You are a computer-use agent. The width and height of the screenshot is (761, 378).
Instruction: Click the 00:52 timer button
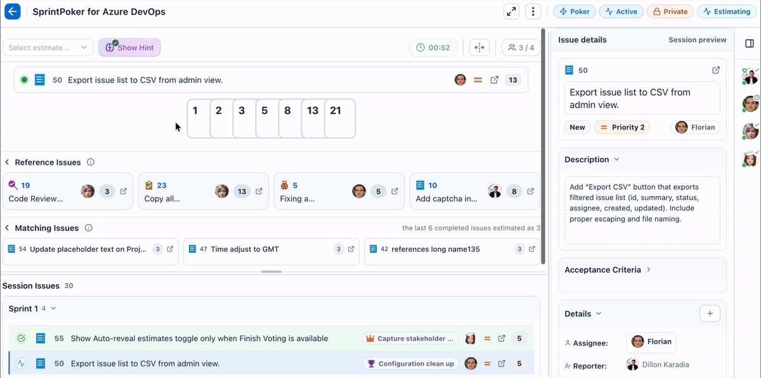433,48
